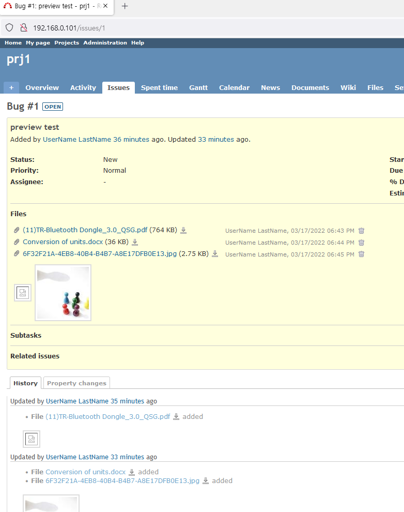Open the Files tab
This screenshot has height=512, width=404.
click(x=375, y=87)
